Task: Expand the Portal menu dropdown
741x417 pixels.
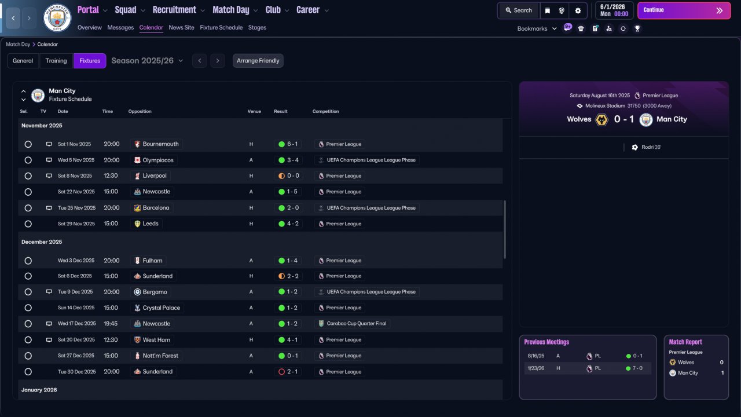Action: coord(105,10)
